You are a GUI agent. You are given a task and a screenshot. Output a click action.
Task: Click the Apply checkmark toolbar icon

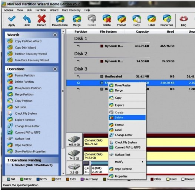pos(12,21)
